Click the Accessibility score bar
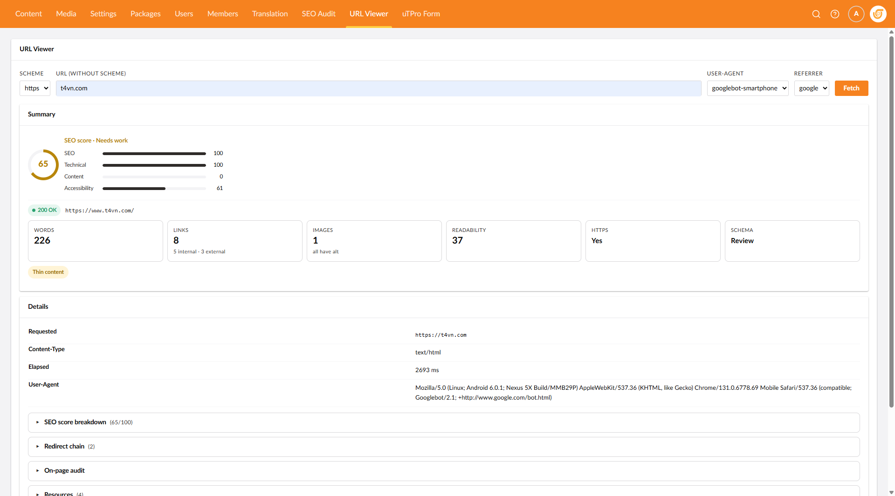 point(154,188)
